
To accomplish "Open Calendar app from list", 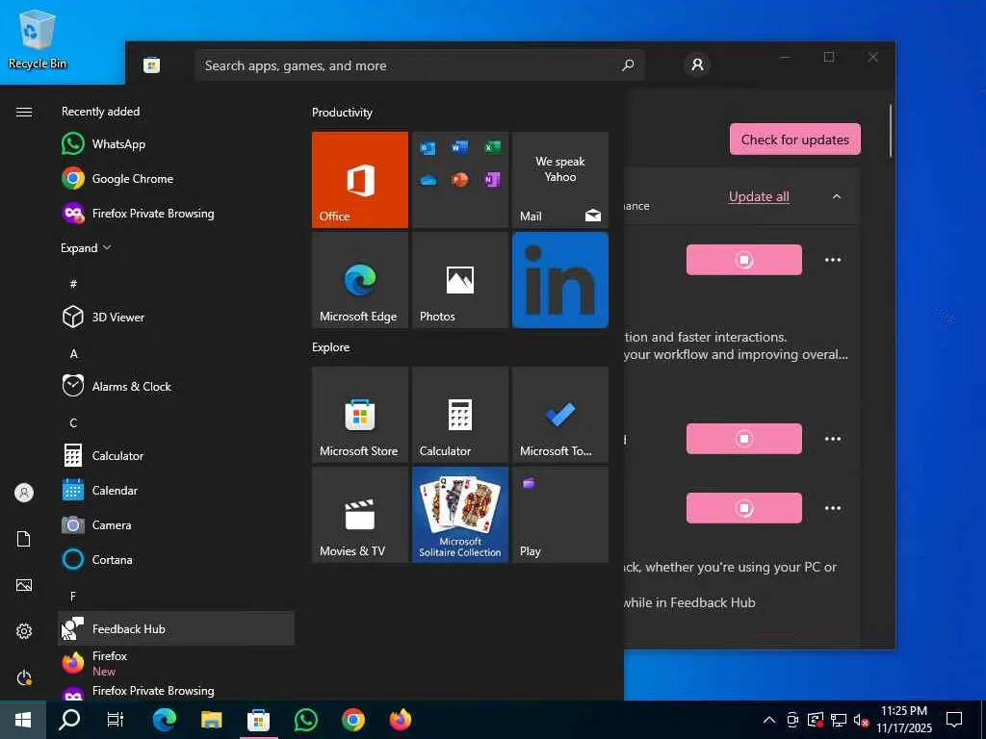I will (x=176, y=490).
